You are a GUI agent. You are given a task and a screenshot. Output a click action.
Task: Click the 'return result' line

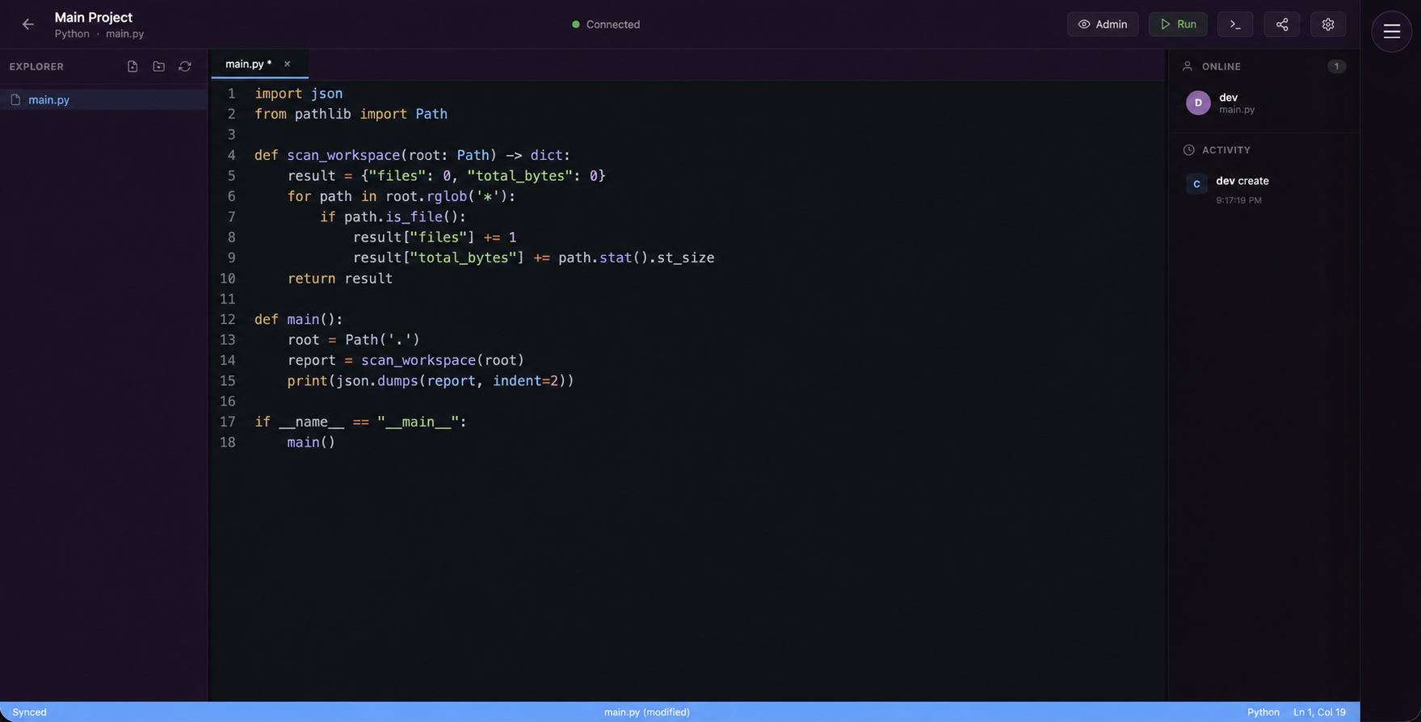(x=340, y=278)
